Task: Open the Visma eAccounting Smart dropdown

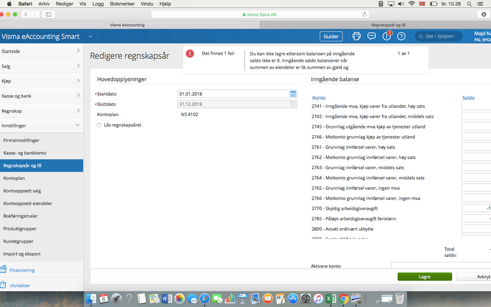Action: (x=91, y=36)
